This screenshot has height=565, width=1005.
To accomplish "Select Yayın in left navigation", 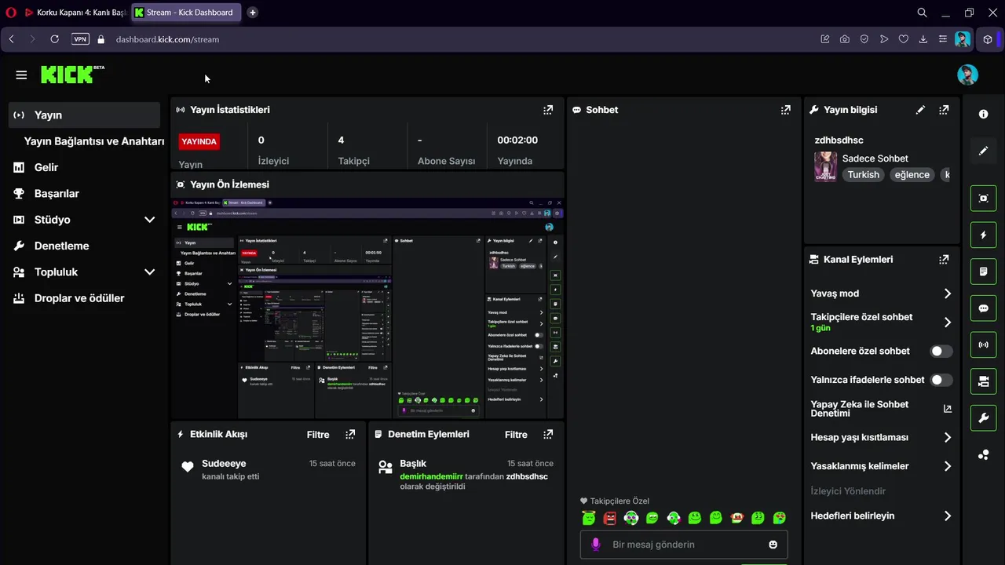I will click(x=84, y=115).
